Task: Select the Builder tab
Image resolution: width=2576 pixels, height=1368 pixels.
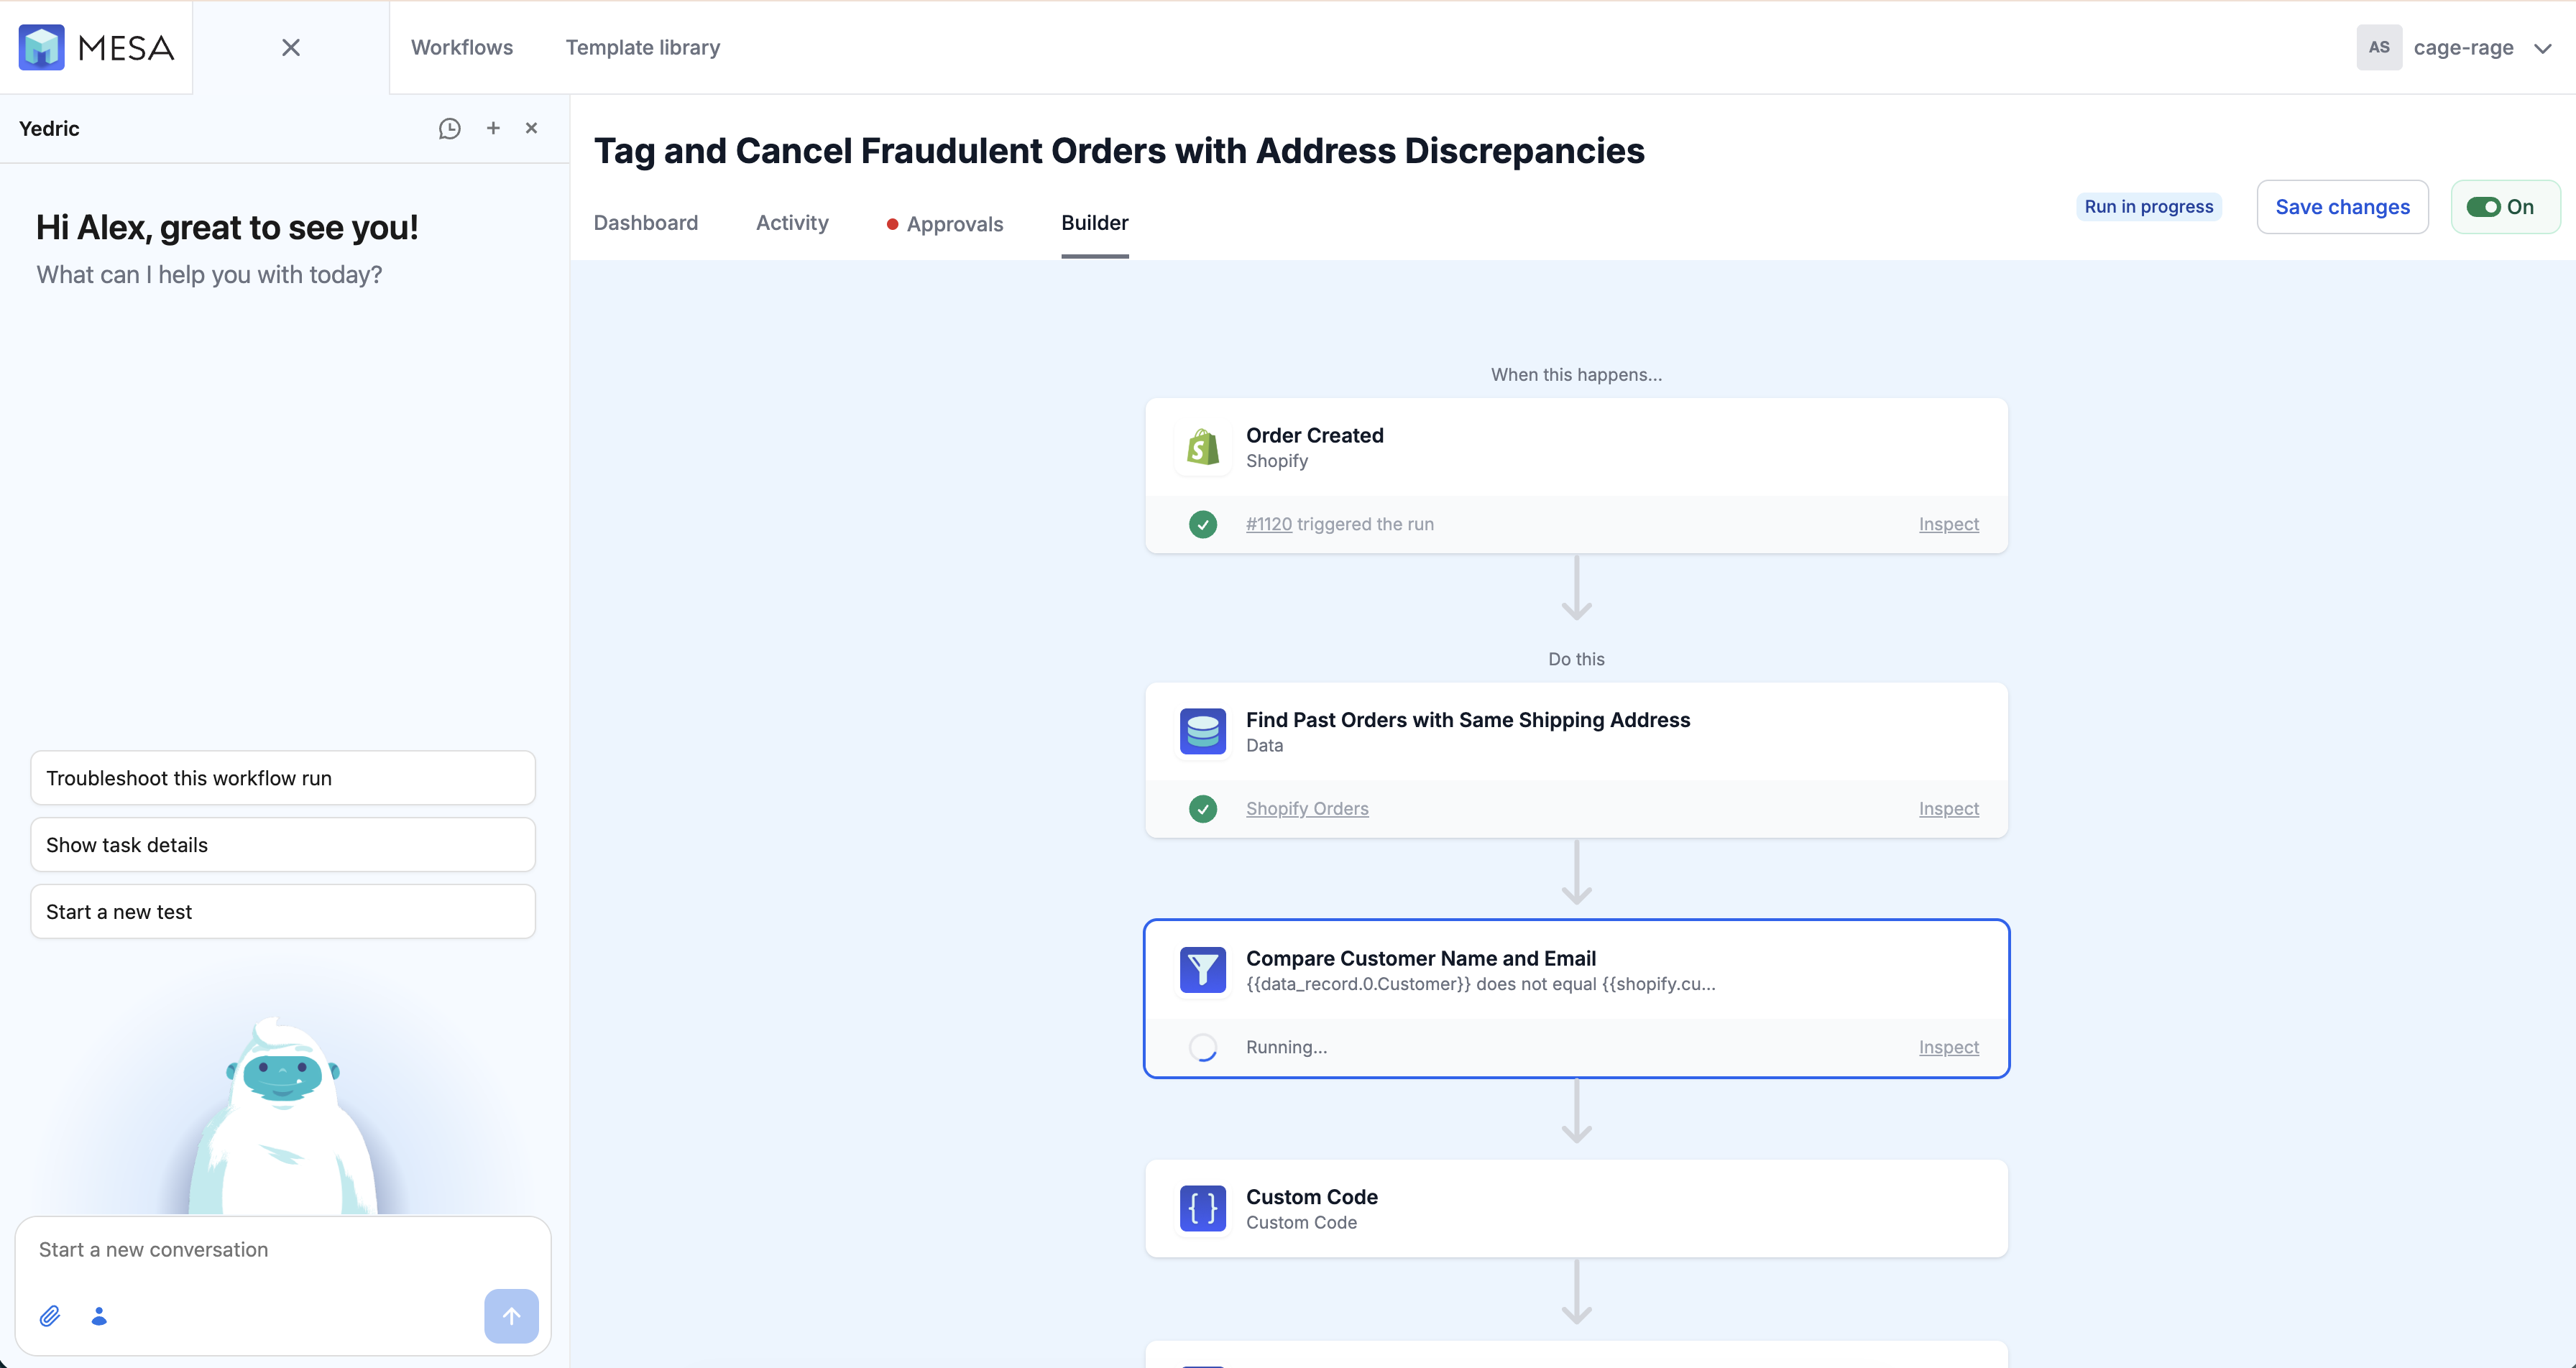Action: click(x=1095, y=222)
